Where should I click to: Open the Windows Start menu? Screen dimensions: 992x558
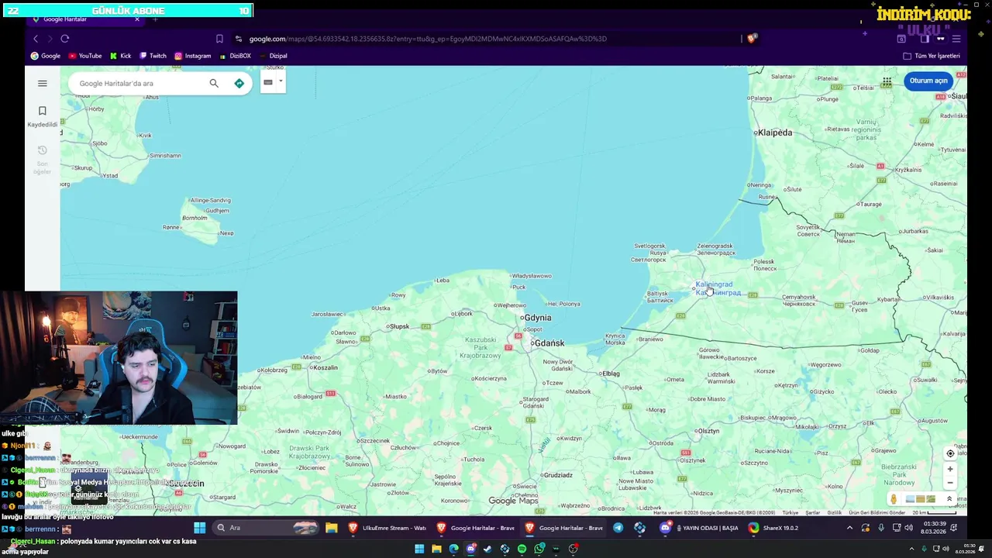199,528
